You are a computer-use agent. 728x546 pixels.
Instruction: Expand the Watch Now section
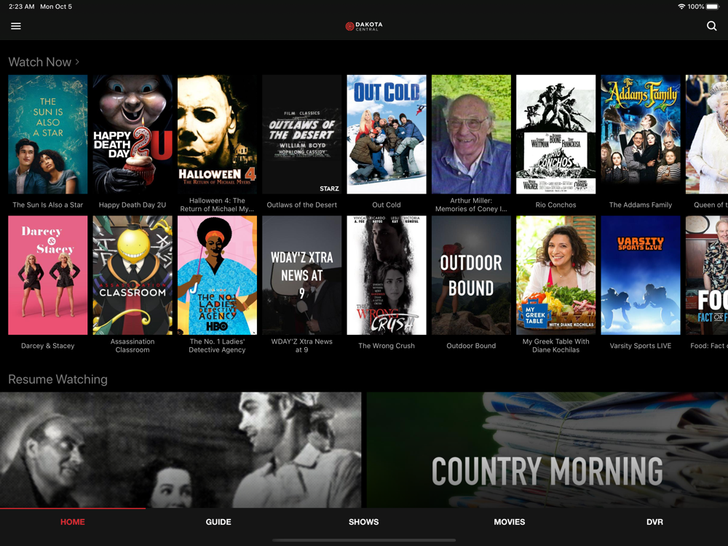point(44,62)
